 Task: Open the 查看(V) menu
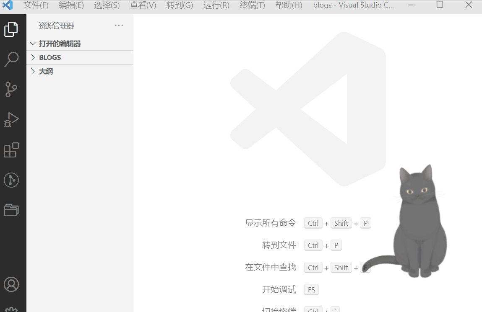tap(143, 5)
